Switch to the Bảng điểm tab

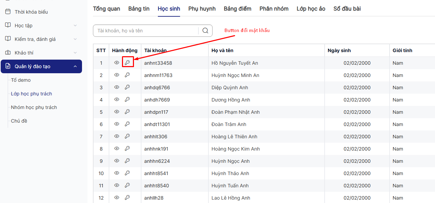click(x=237, y=9)
